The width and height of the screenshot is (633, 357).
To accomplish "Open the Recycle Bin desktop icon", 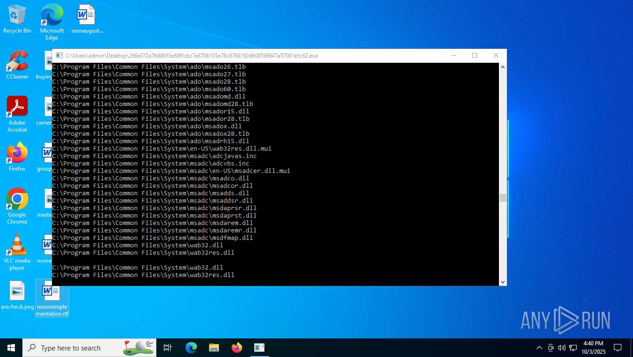I will [17, 20].
